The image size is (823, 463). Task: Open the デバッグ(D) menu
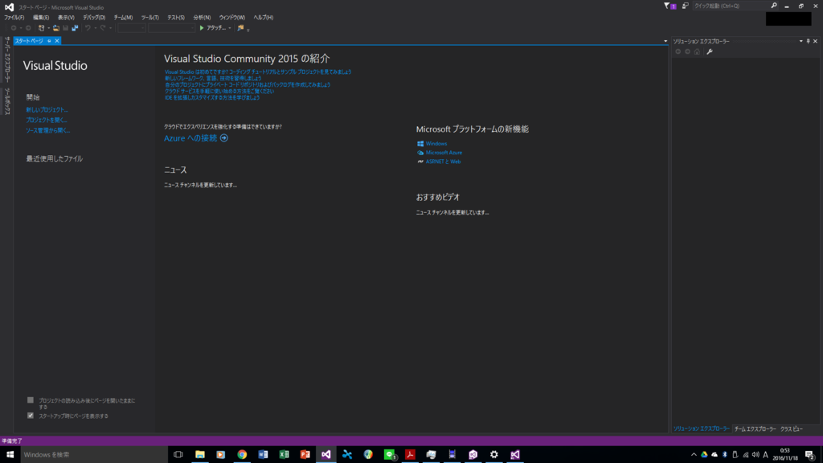[94, 18]
